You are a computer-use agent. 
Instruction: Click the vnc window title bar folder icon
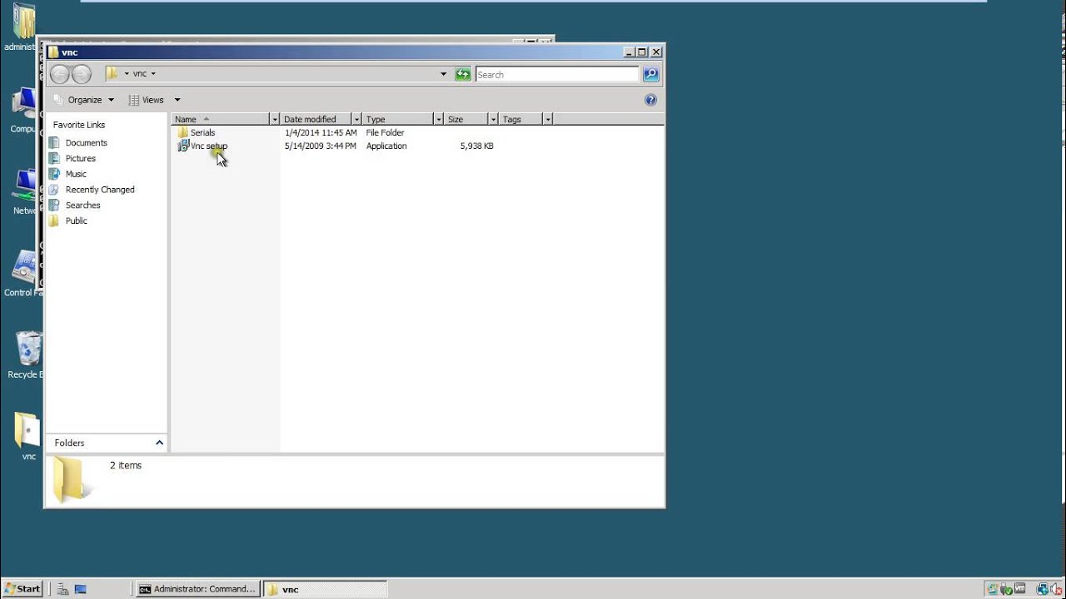pyautogui.click(x=54, y=52)
